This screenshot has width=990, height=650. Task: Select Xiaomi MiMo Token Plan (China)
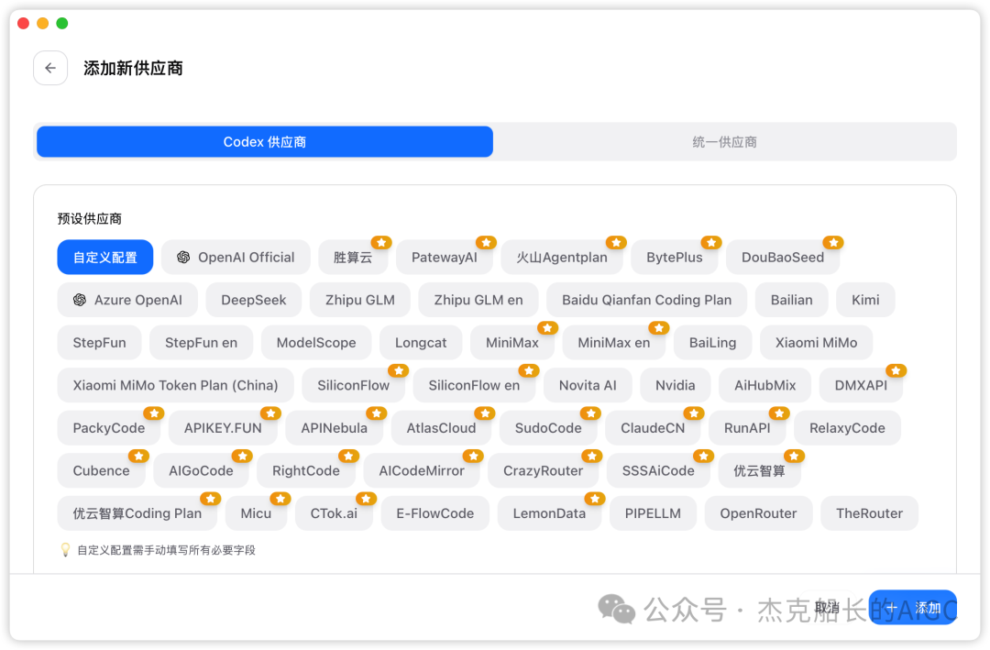[175, 385]
